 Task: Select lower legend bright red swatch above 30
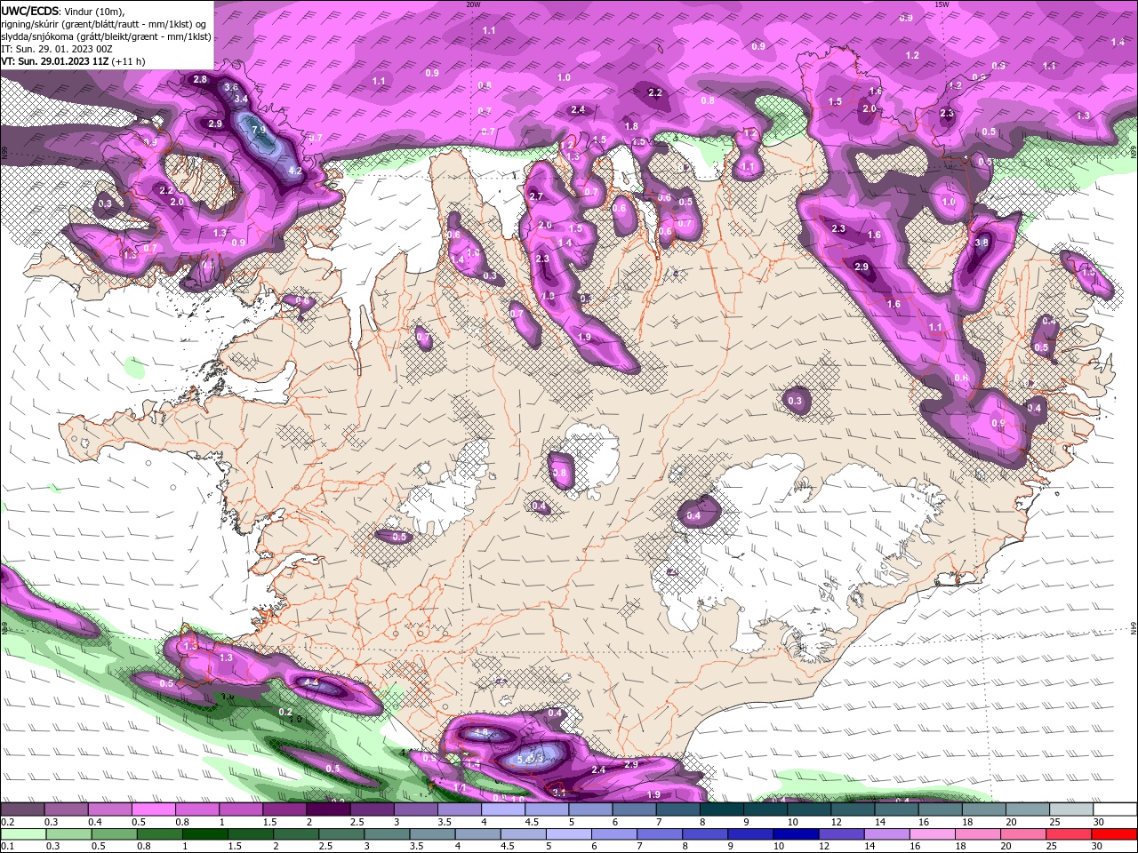[x=1114, y=834]
